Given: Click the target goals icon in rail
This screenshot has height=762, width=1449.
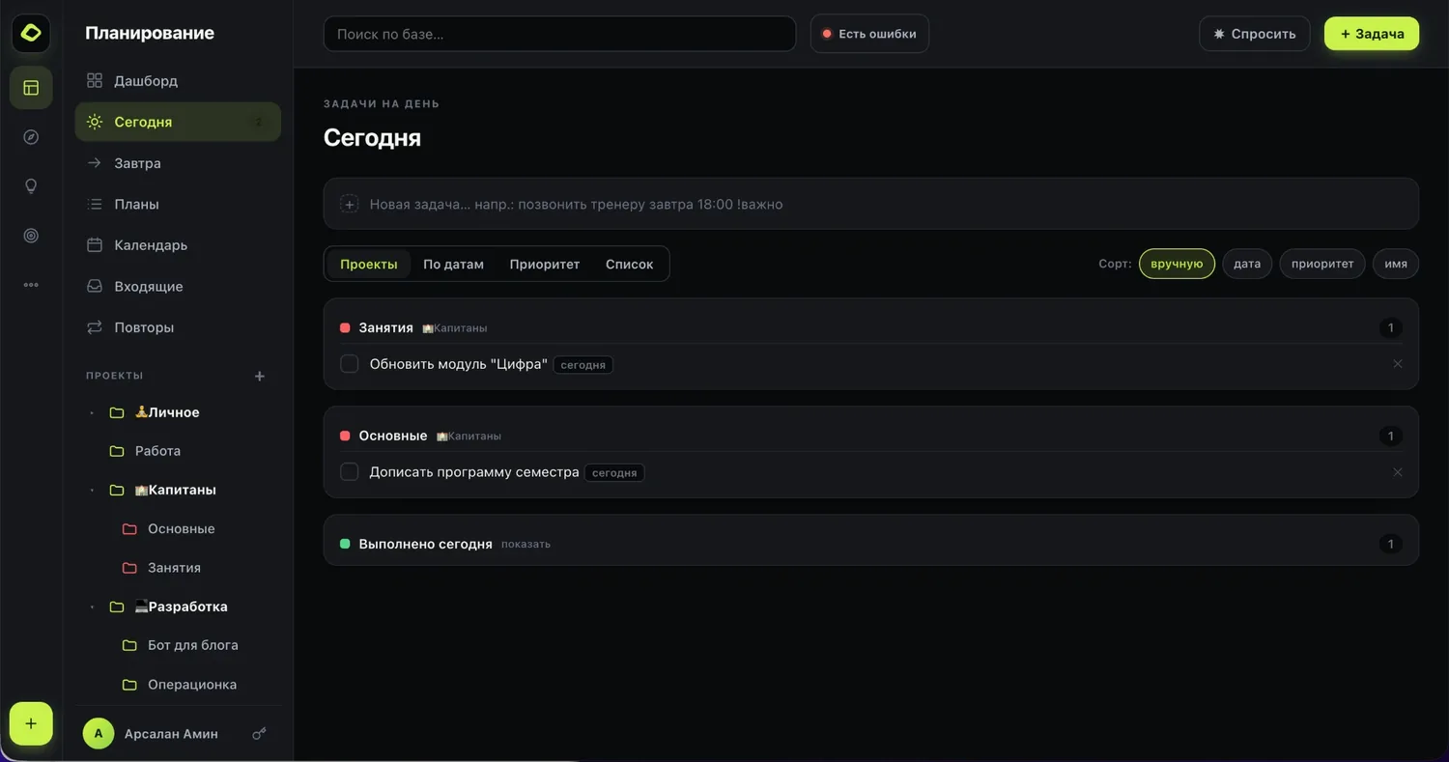Looking at the screenshot, I should tap(31, 236).
